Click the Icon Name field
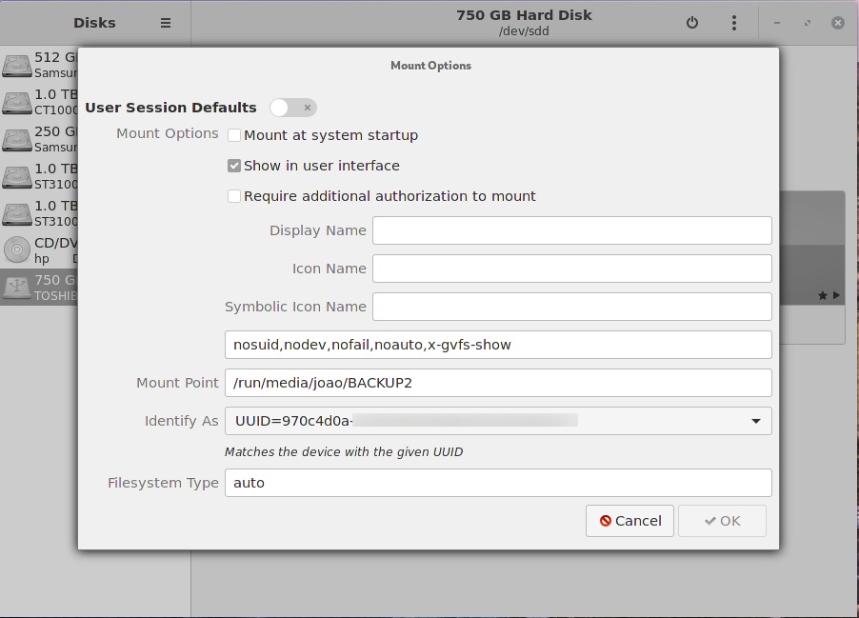Viewport: 859px width, 618px height. click(x=572, y=269)
